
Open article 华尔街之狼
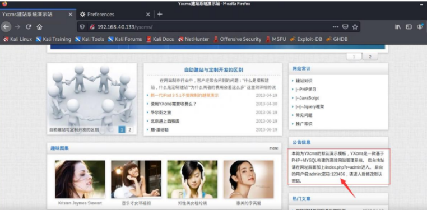pyautogui.click(x=161, y=113)
